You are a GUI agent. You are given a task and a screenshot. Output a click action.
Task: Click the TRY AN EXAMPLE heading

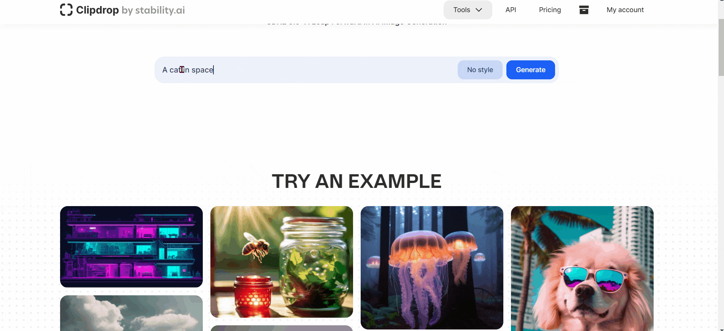pyautogui.click(x=356, y=181)
